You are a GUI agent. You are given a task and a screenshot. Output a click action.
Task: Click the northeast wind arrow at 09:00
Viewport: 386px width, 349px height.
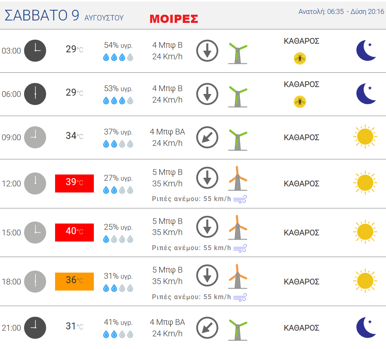[x=207, y=137]
